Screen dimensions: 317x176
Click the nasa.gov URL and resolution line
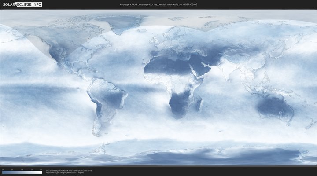pos(65,173)
